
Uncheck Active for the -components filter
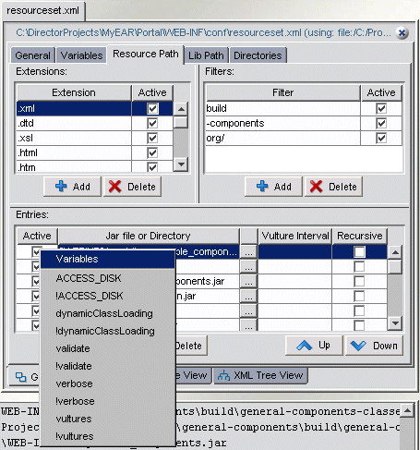[x=381, y=123]
